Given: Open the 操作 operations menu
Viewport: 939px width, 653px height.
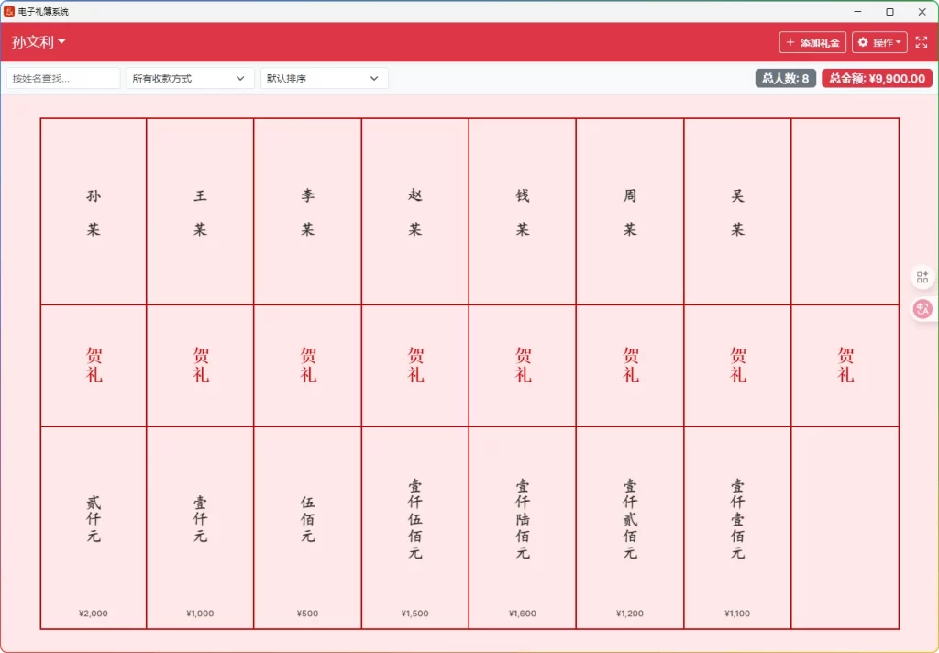Looking at the screenshot, I should (879, 41).
